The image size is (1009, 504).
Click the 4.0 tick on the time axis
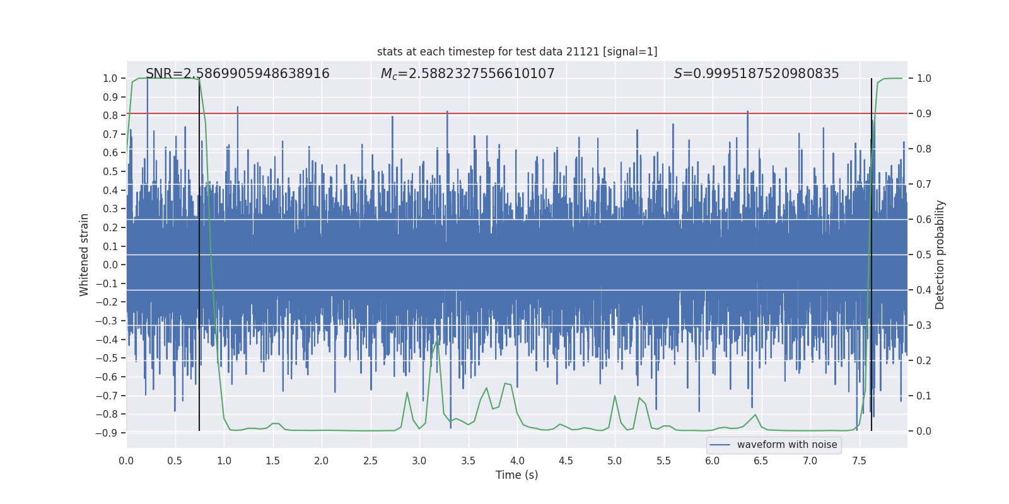[x=517, y=461]
